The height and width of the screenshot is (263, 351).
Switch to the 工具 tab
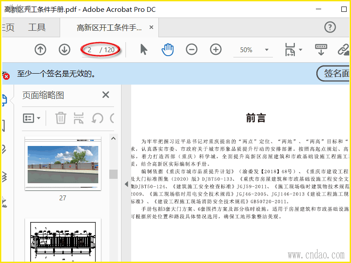(x=37, y=28)
